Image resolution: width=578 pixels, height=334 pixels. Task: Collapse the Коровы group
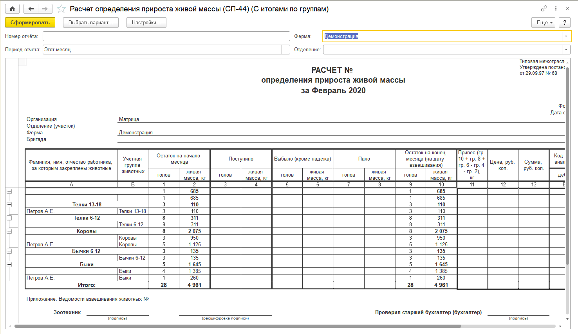(x=9, y=231)
